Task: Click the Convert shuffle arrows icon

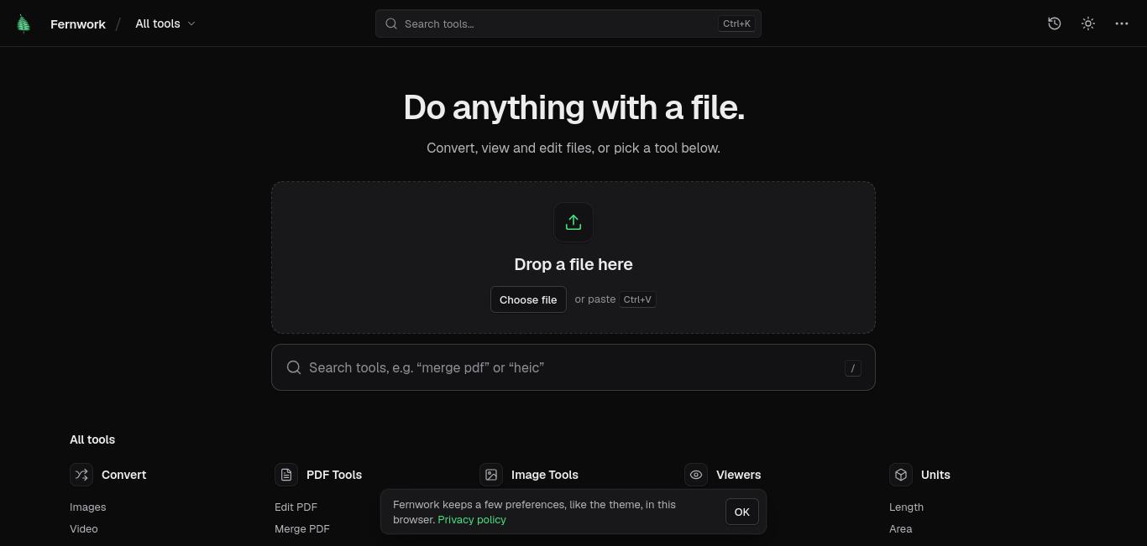Action: coord(81,475)
